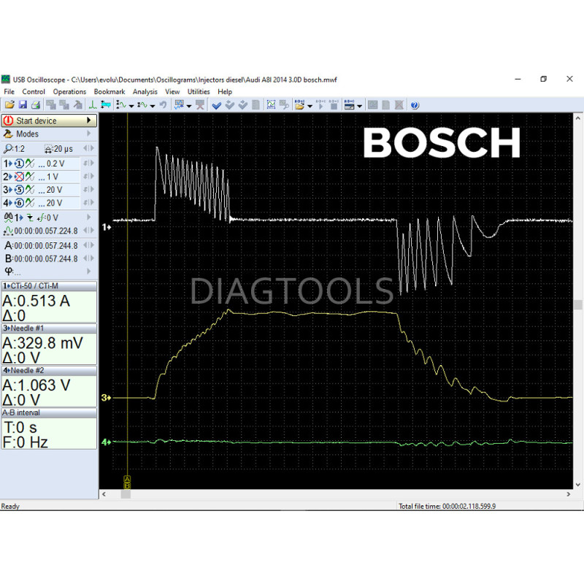The image size is (584, 584).
Task: Step cursor A time position arrows
Action: click(88, 245)
